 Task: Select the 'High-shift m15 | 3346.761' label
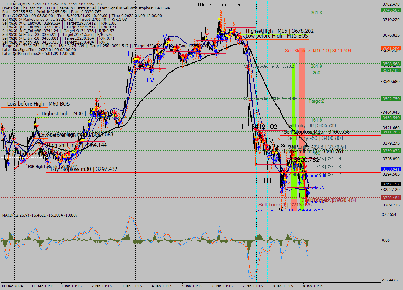[x=314, y=152]
